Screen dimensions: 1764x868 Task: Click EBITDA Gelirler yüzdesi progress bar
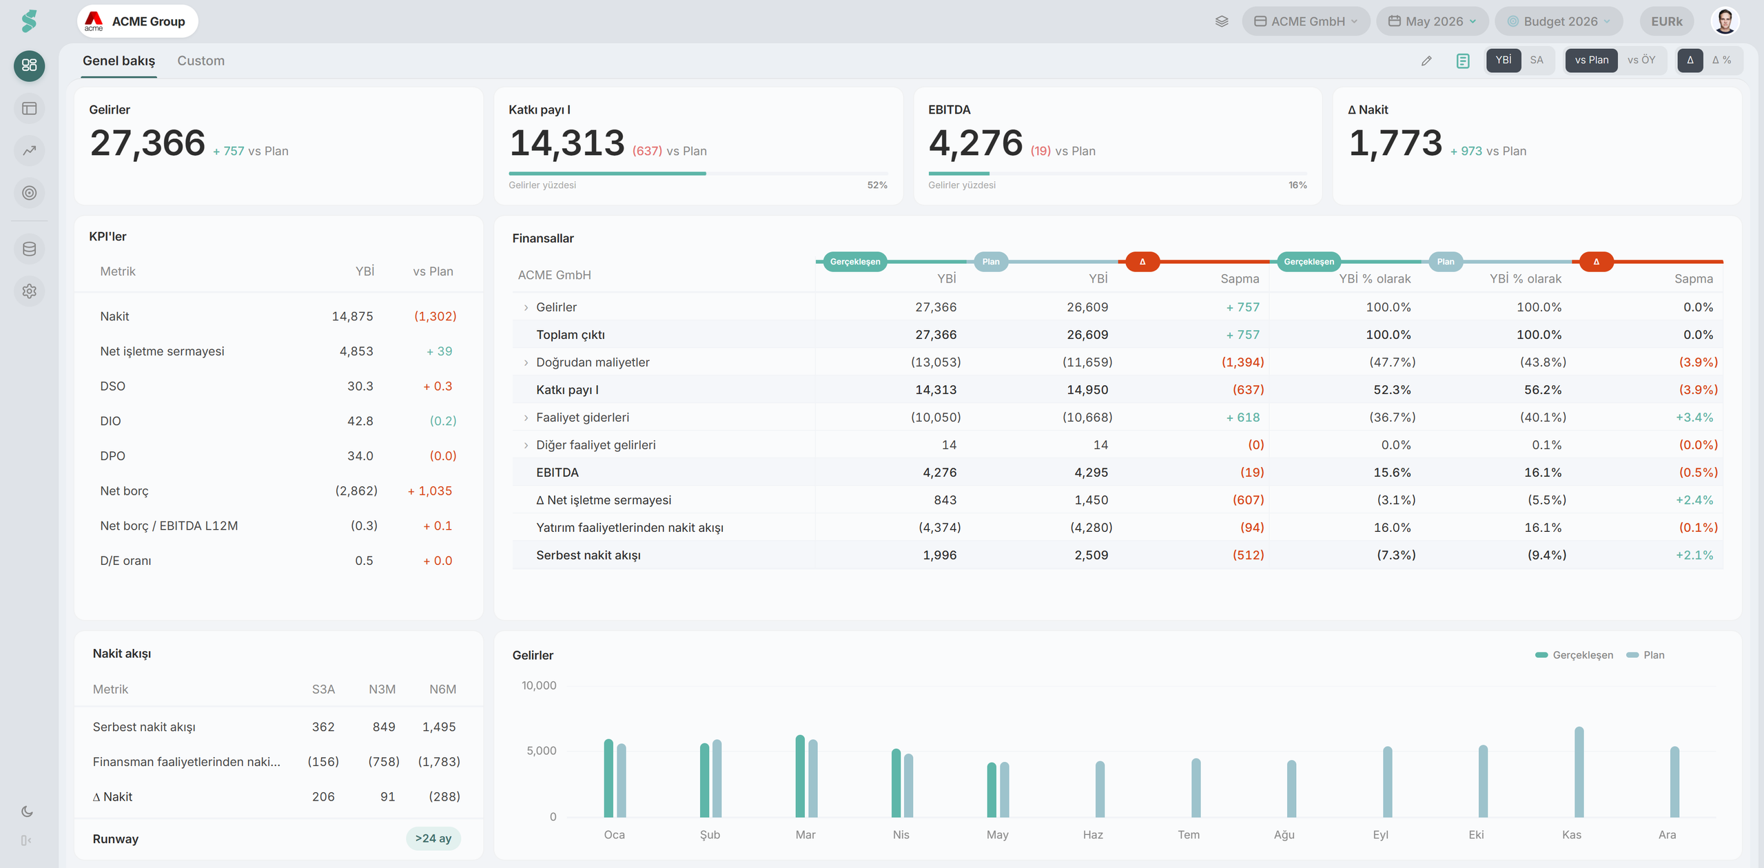point(1117,174)
